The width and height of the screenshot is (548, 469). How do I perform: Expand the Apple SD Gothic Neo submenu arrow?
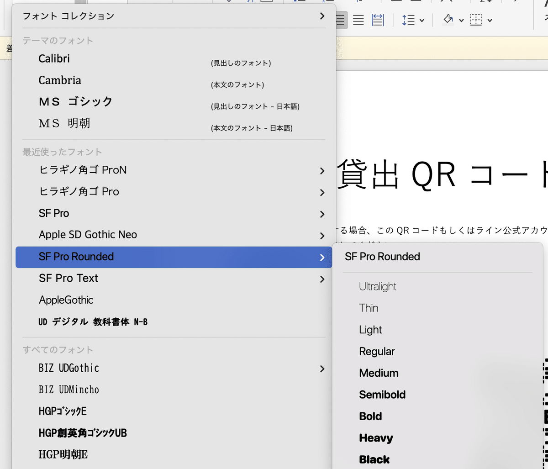click(x=322, y=236)
